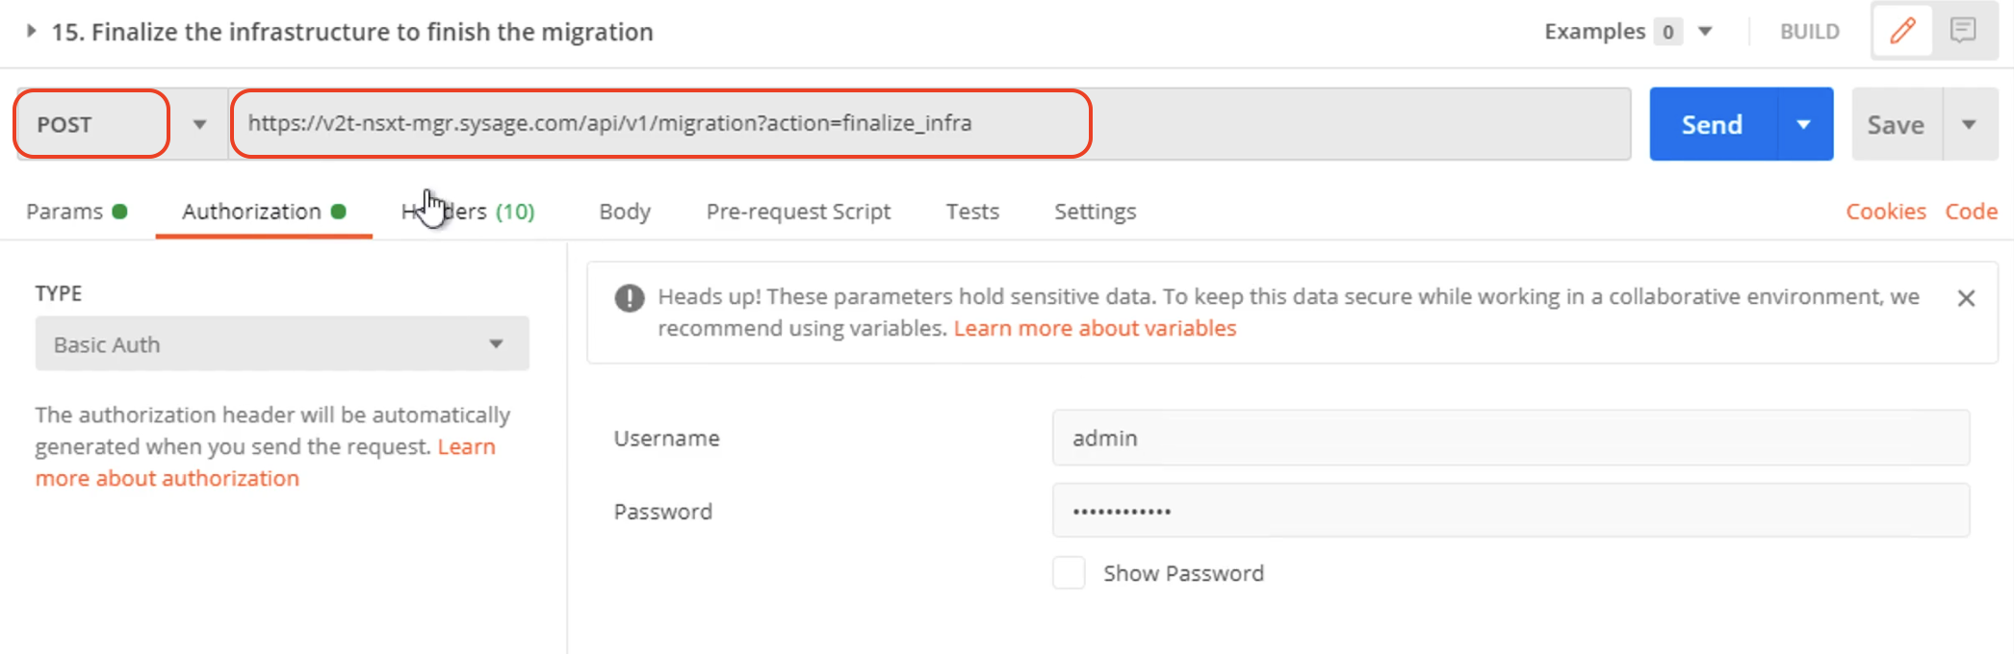Click the pencil edit icon
2014x654 pixels.
click(x=1902, y=31)
